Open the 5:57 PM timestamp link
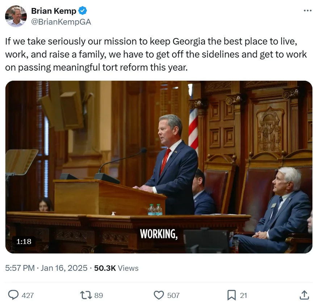Screen dimensions: 320x307 click(20, 268)
